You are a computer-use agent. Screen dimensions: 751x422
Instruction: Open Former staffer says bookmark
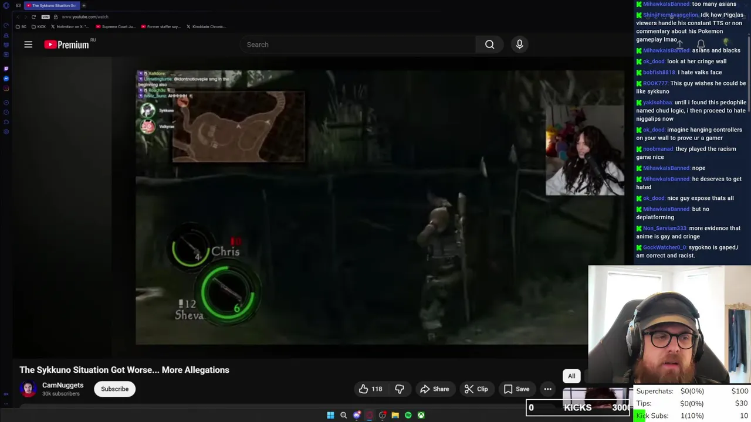(x=161, y=26)
